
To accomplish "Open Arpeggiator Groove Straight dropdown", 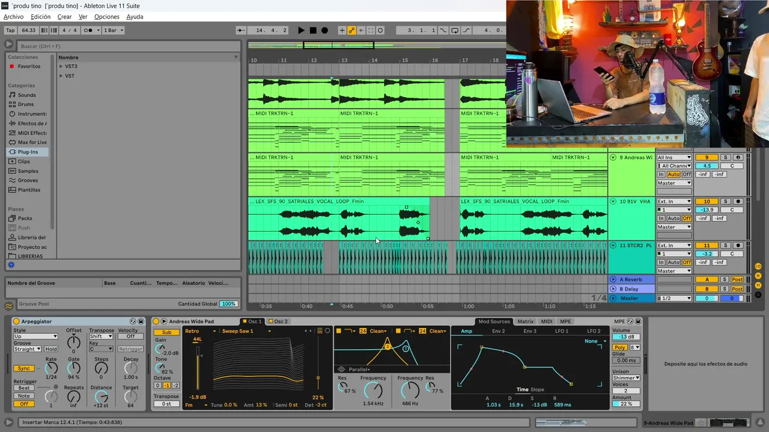I will 27,349.
